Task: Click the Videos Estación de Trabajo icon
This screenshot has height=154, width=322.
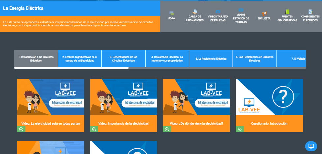Action: [241, 10]
